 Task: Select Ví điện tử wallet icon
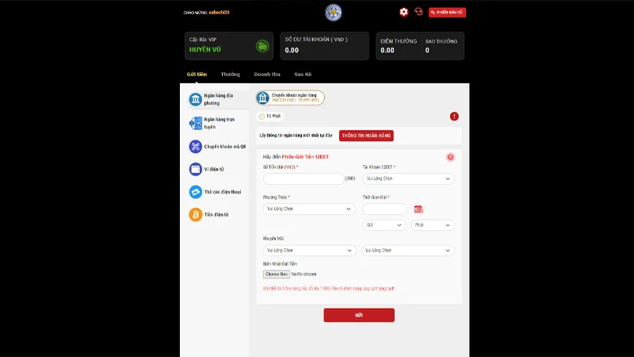[195, 169]
